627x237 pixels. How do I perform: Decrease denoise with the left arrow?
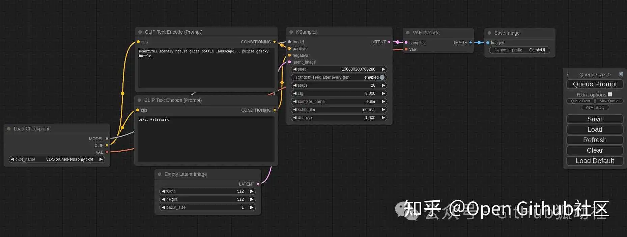(x=295, y=118)
